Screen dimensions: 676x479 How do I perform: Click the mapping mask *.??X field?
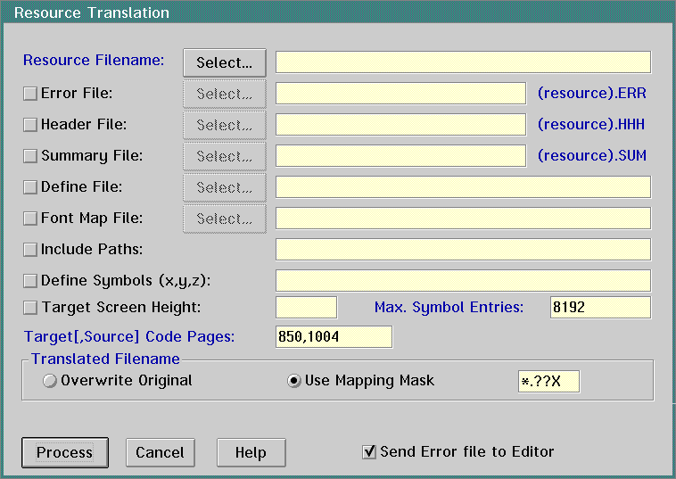(548, 382)
